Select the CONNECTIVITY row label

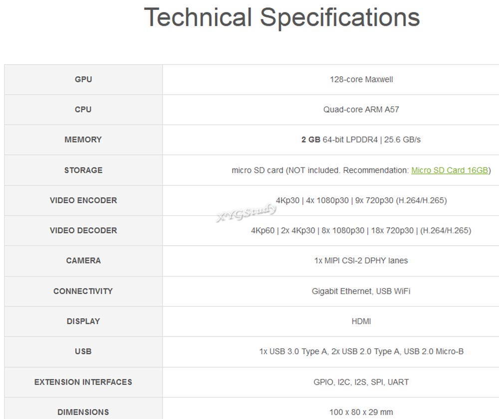pos(83,291)
